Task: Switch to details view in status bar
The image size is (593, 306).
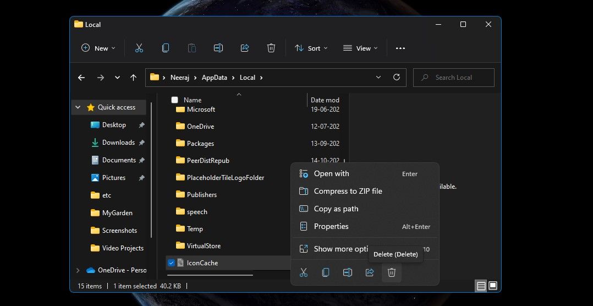Action: tap(481, 286)
